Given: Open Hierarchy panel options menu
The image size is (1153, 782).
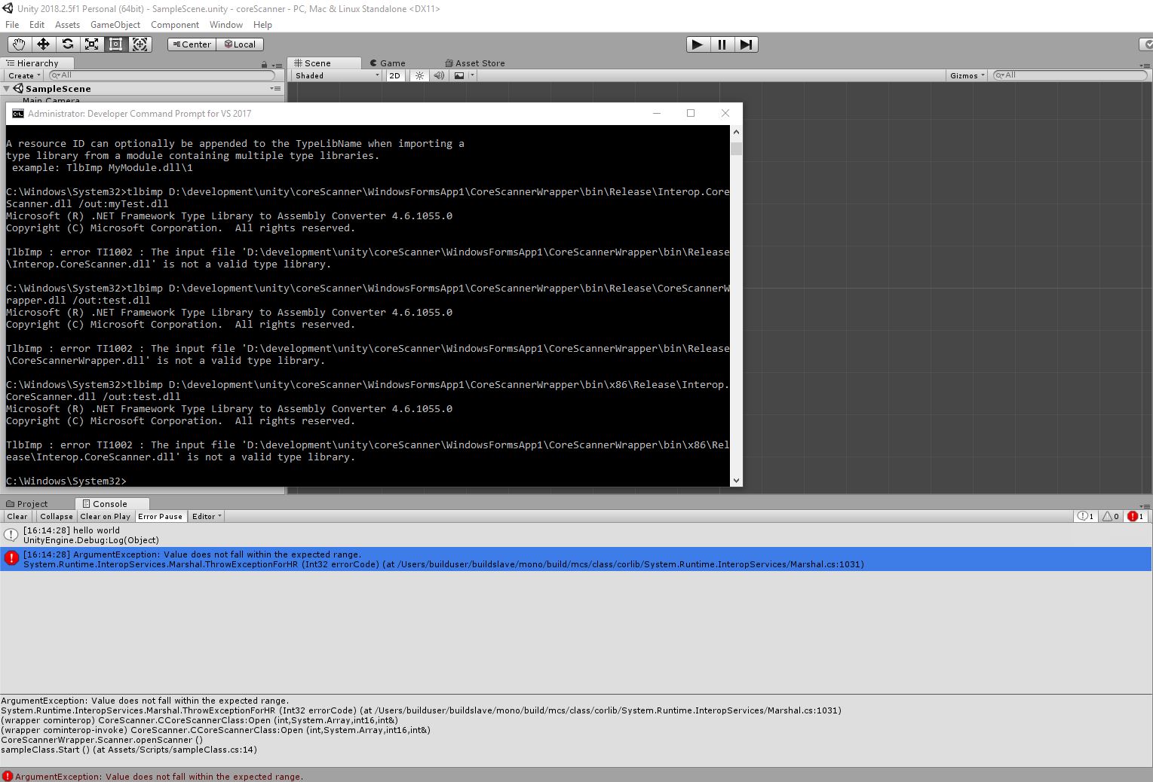Looking at the screenshot, I should (x=277, y=66).
